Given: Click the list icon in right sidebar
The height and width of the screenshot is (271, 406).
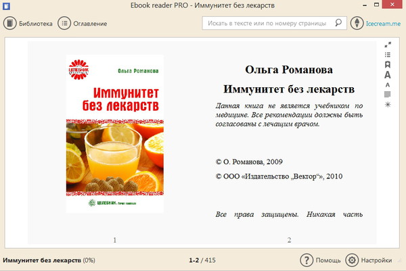Looking at the screenshot, I should 388,55.
